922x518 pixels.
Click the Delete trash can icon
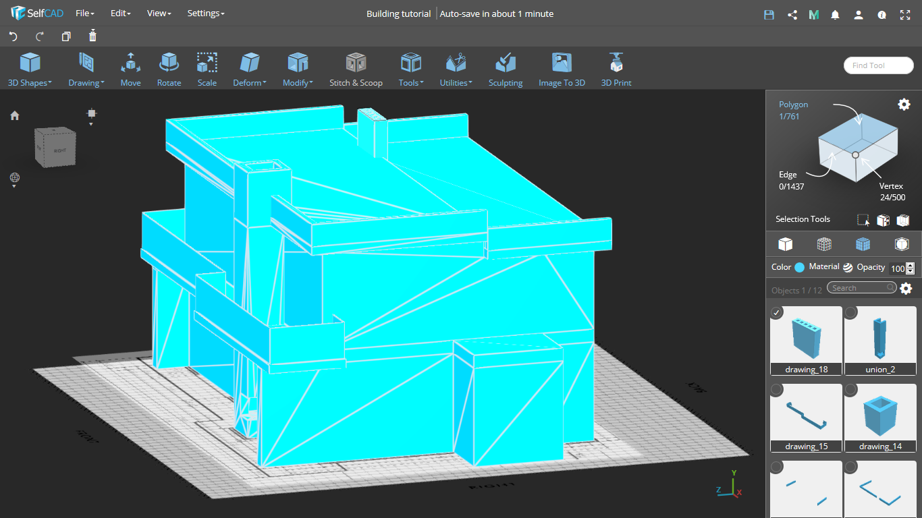(x=92, y=36)
